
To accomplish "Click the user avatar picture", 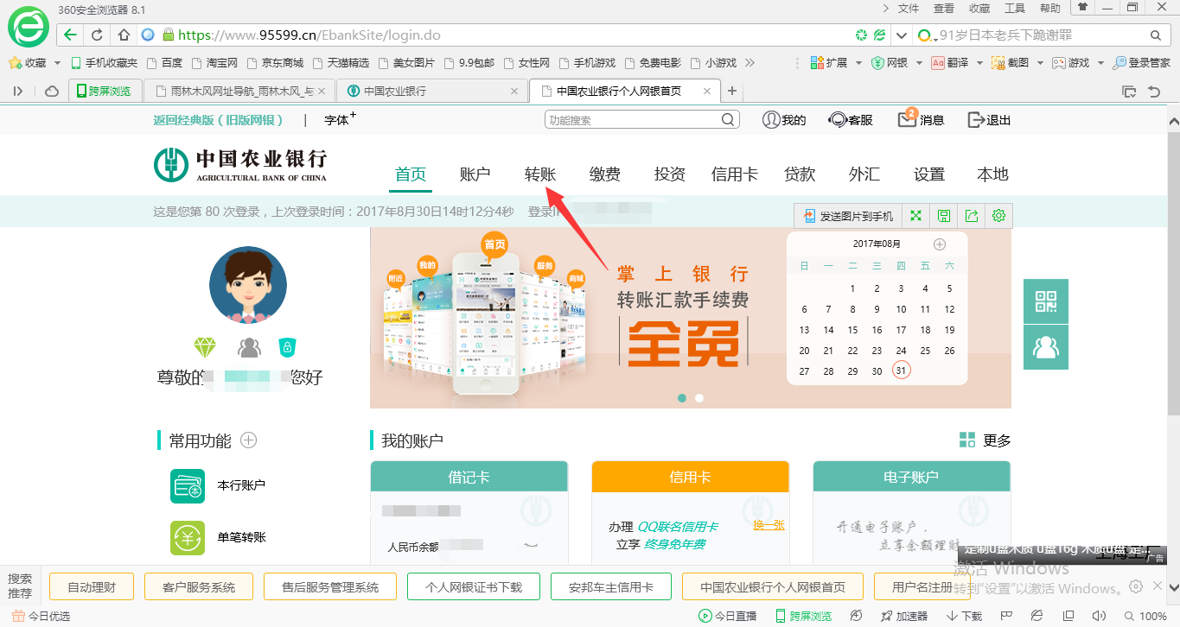I will point(248,285).
